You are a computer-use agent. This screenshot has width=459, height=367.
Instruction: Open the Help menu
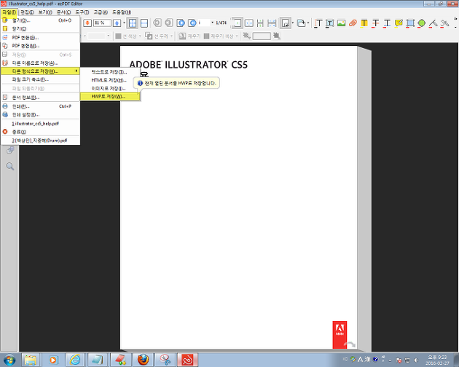pos(122,12)
